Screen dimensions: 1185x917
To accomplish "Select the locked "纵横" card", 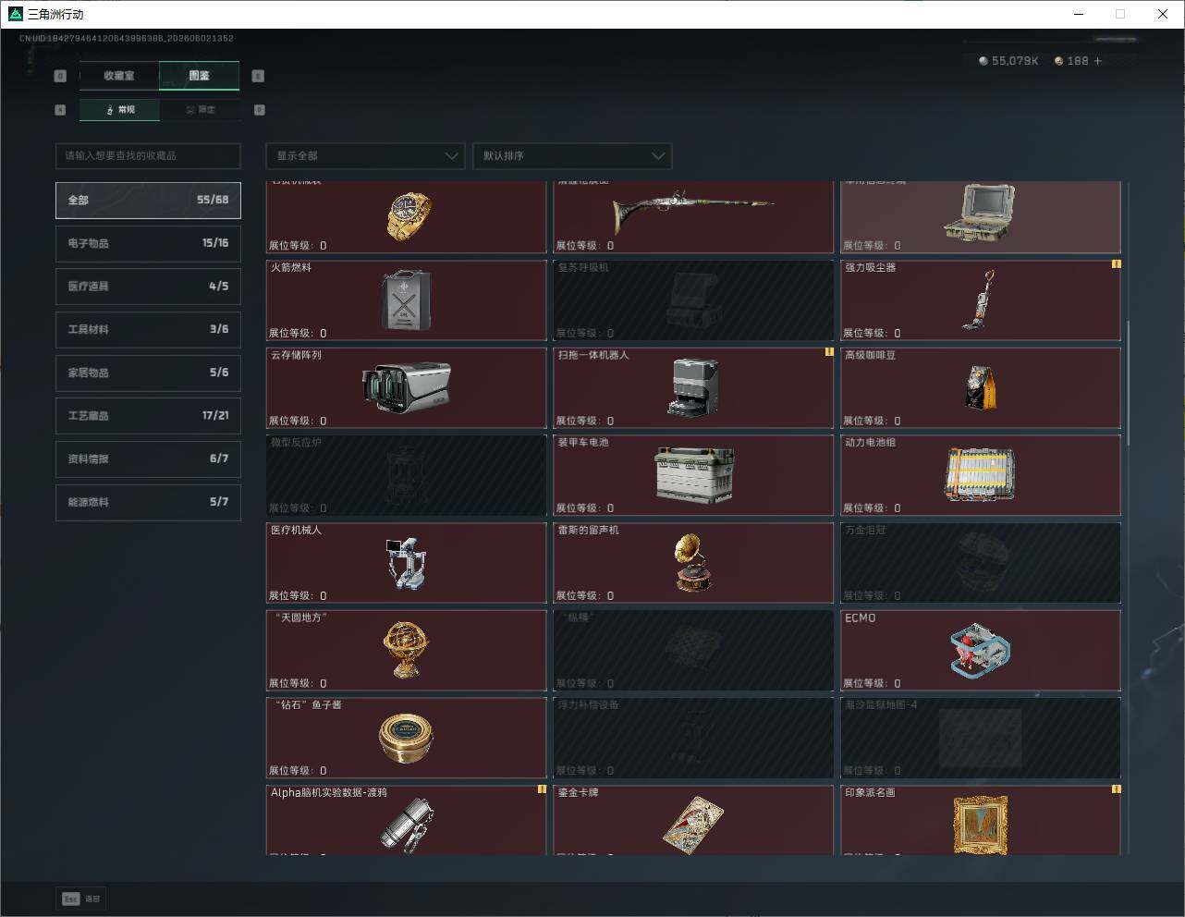I will 693,650.
